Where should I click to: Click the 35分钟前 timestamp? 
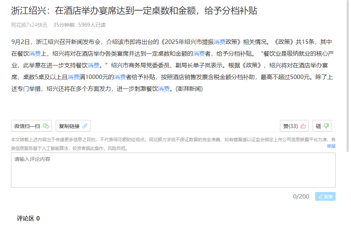click(64, 25)
